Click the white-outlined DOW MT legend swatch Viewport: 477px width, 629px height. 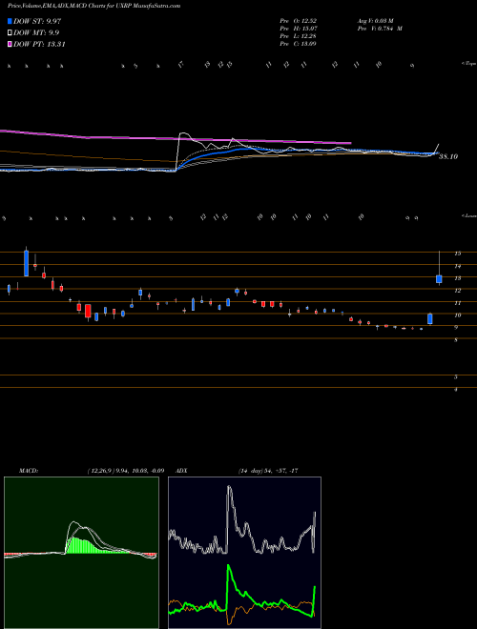click(x=10, y=33)
